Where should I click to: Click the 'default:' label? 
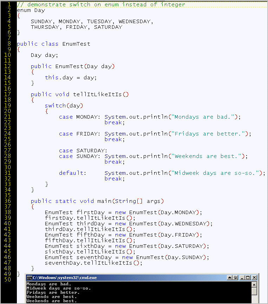[72, 173]
